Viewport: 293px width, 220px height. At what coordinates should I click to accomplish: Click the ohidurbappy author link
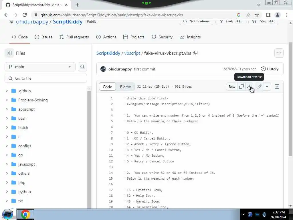(x=120, y=69)
